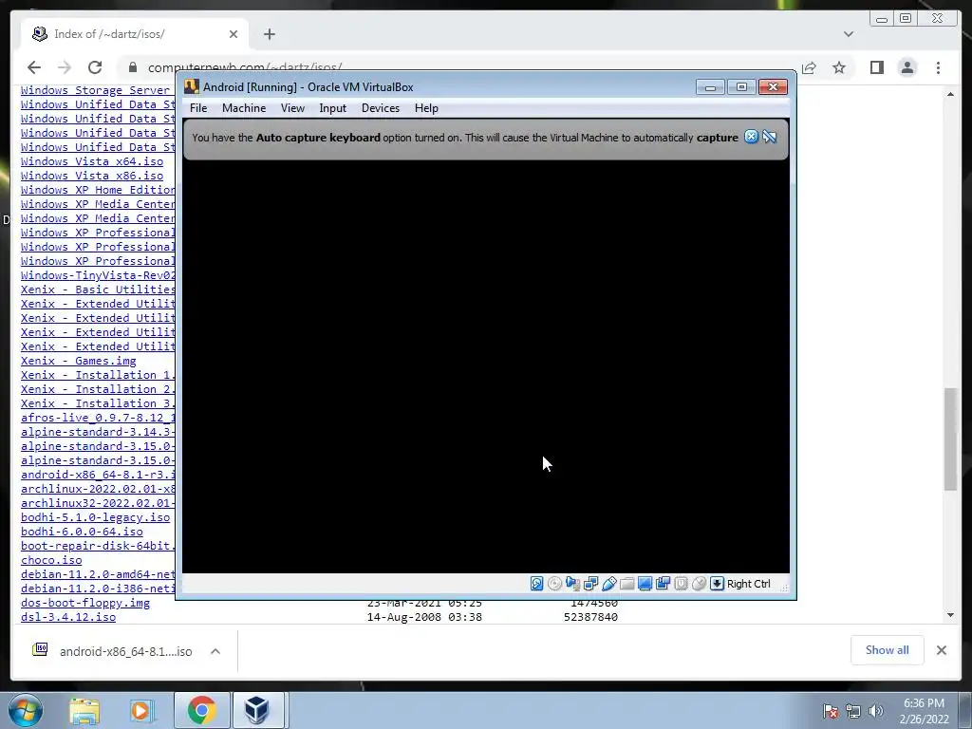This screenshot has width=972, height=729.
Task: Select the Index of /~dartz/isos/ tab
Action: pos(135,34)
